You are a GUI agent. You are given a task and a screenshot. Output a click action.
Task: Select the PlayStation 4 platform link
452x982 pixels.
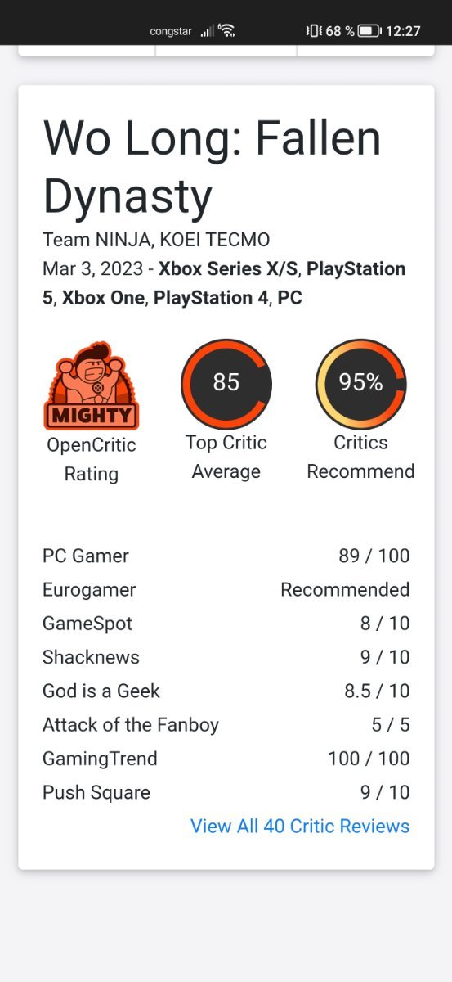(x=211, y=298)
